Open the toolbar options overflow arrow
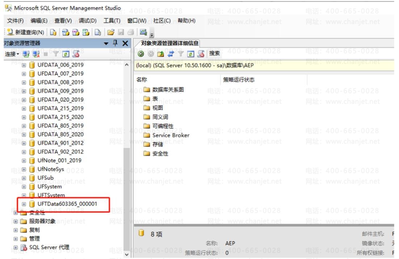Viewport: 399px width, 259px height. [x=152, y=34]
